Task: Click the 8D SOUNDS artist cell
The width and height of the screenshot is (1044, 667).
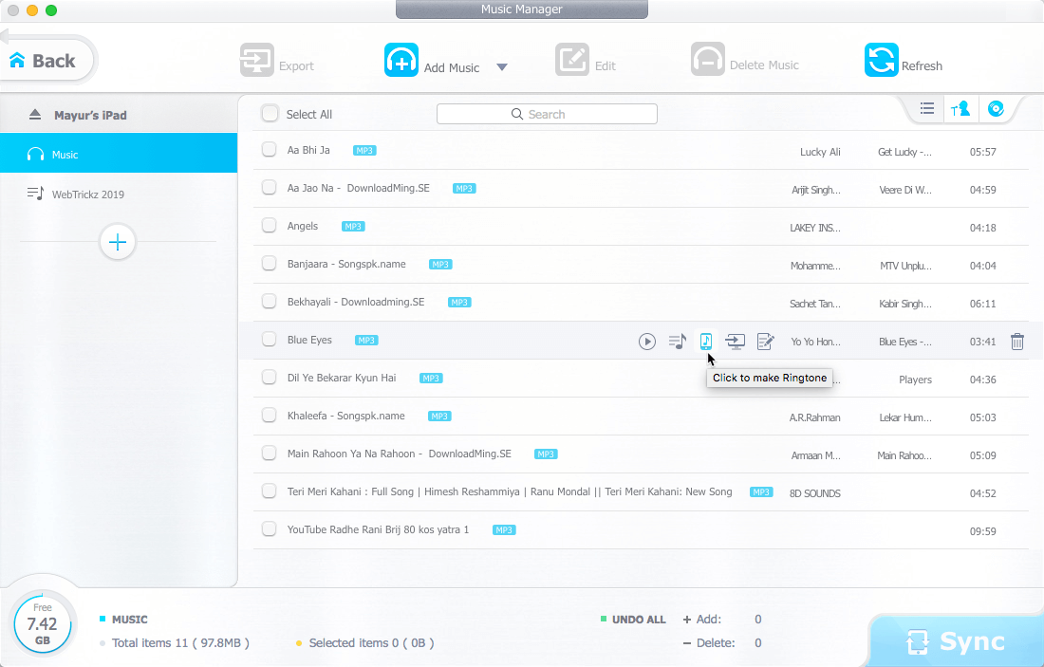Action: coord(814,493)
